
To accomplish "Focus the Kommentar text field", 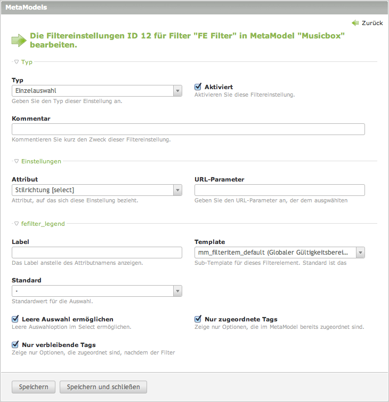I will [188, 129].
